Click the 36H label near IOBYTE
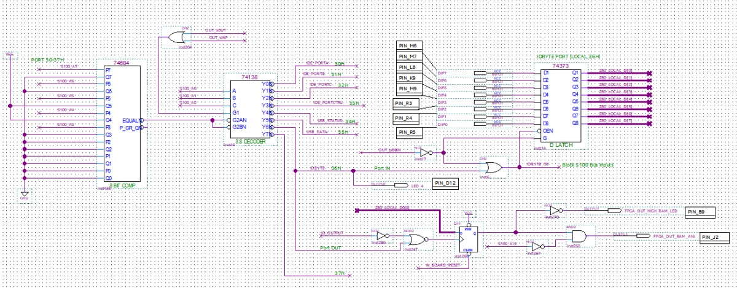Viewport: 737px width, 288px height. click(x=335, y=167)
